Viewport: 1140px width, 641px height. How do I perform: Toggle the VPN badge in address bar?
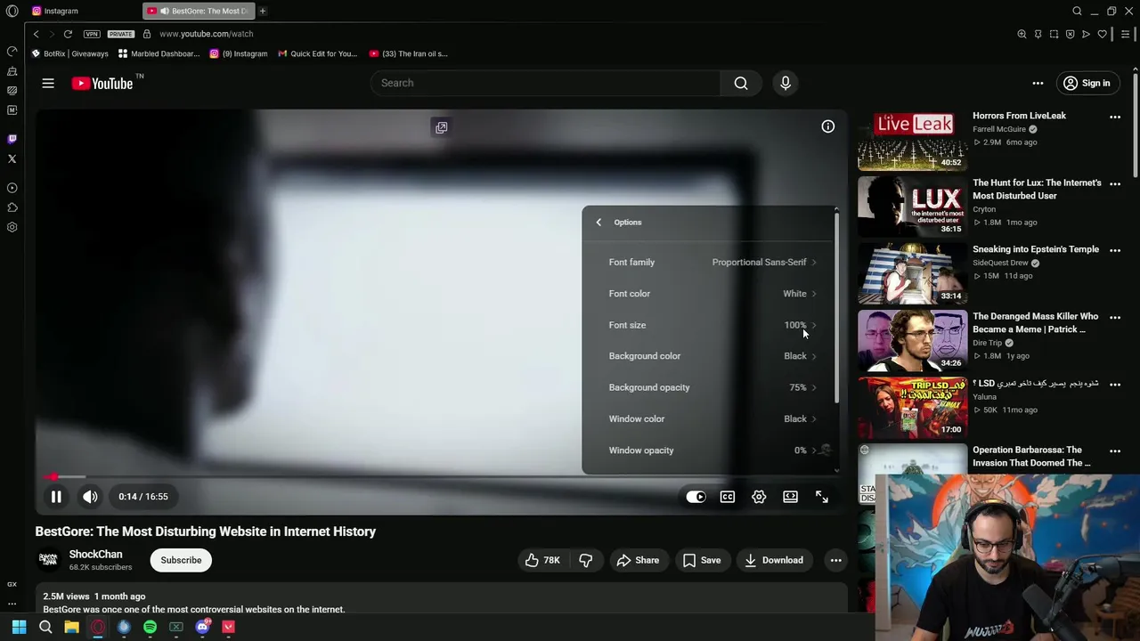(x=92, y=34)
